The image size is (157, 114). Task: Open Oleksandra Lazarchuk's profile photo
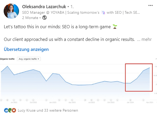(x=11, y=11)
